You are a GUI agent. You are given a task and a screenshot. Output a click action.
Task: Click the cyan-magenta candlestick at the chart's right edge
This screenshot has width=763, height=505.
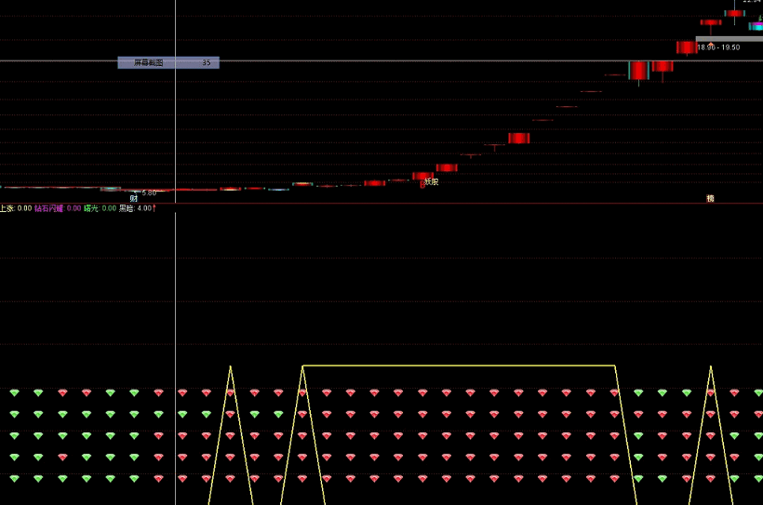click(756, 26)
